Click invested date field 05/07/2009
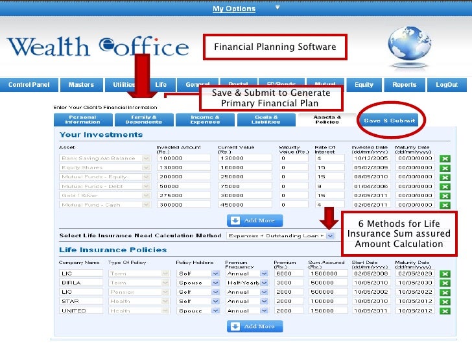 pos(371,168)
